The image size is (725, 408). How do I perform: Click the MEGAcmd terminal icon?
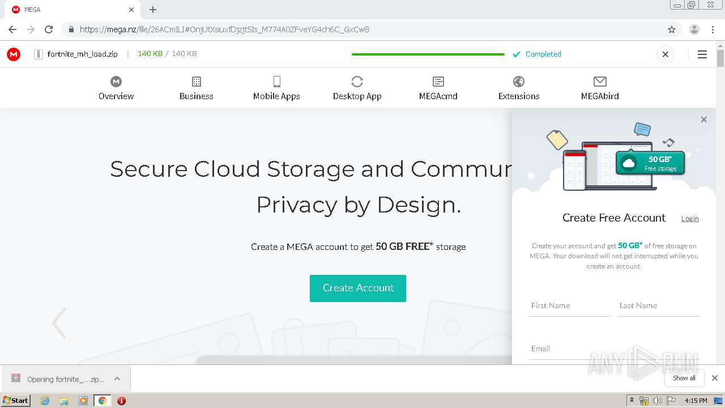[x=438, y=82]
